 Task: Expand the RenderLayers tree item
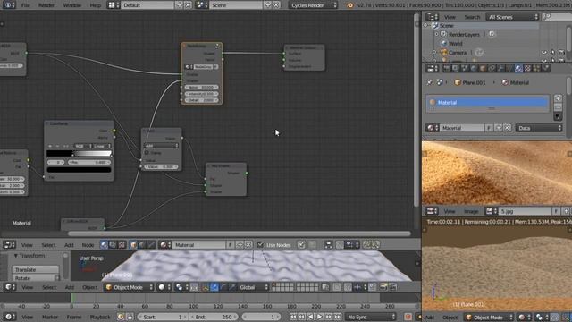[x=436, y=34]
